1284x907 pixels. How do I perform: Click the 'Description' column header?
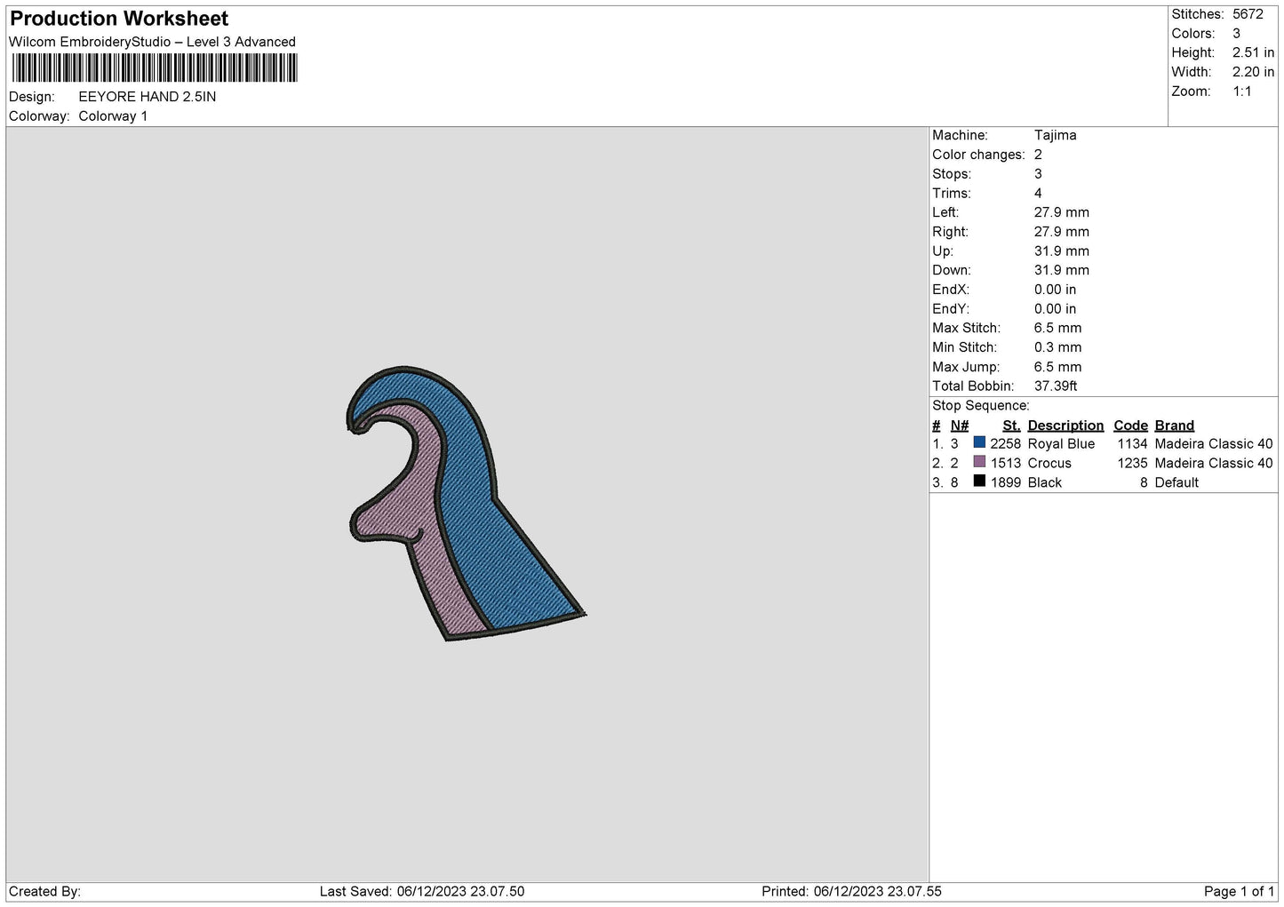tap(1065, 426)
